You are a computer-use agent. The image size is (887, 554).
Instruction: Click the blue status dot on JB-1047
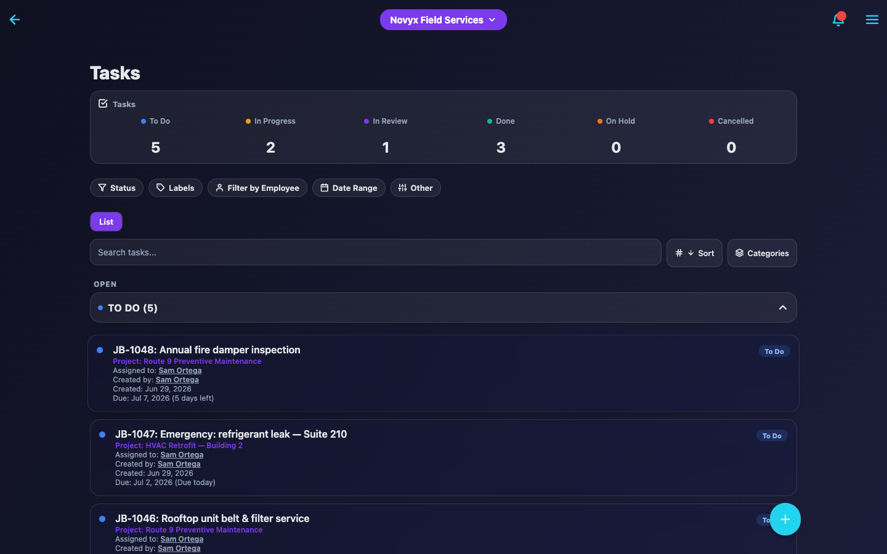coord(102,435)
